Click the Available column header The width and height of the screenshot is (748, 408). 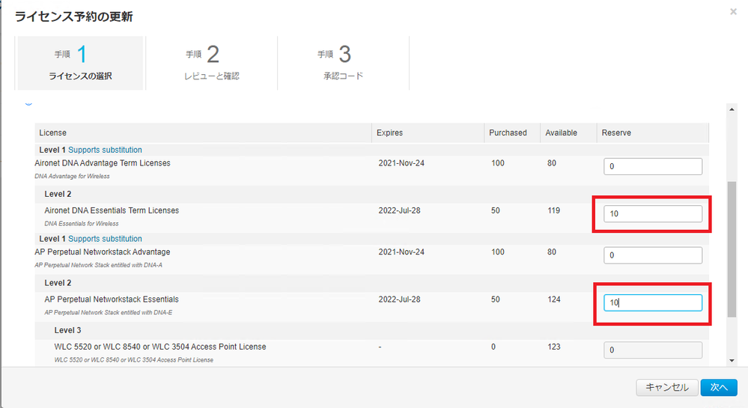(x=568, y=133)
